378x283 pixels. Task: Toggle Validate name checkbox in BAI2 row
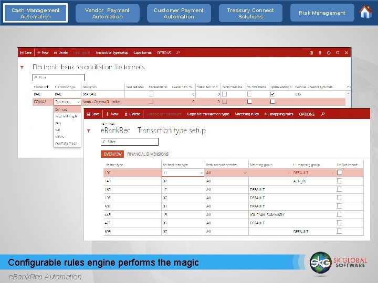(249, 94)
